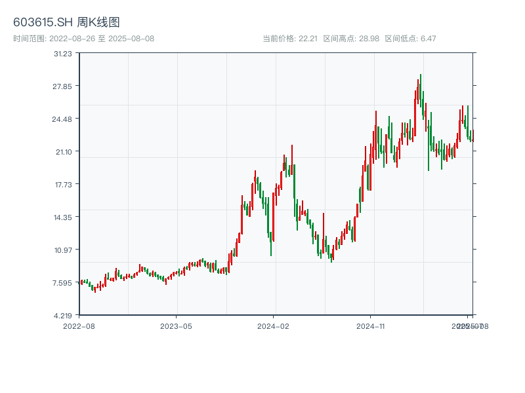Select the 时间范围 date range text
This screenshot has width=525, height=393.
83,39
